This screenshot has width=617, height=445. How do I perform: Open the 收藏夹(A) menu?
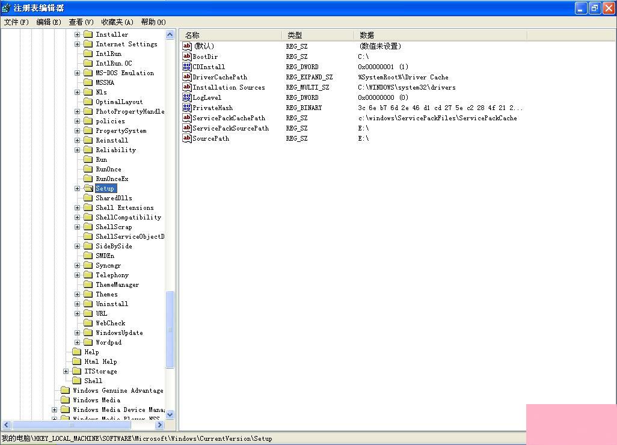[x=117, y=22]
